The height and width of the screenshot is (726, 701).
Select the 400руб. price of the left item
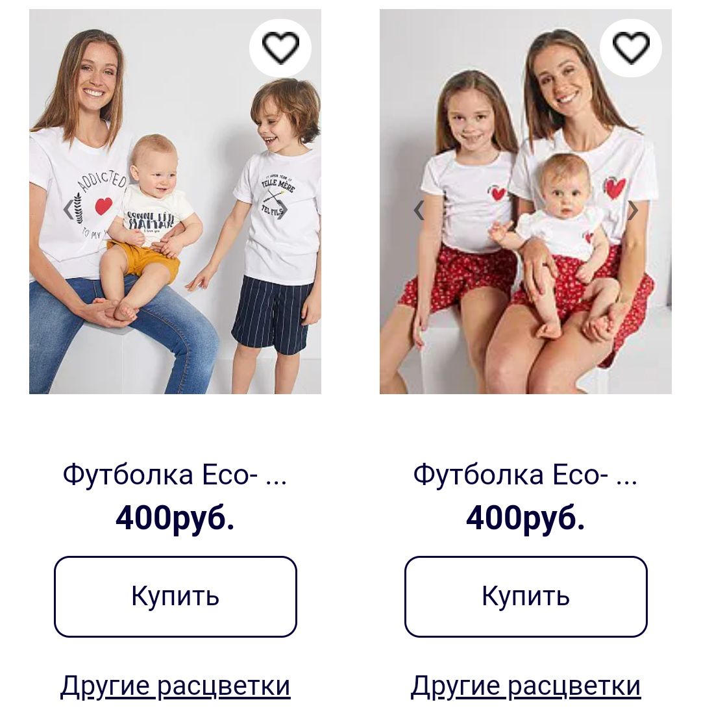click(x=175, y=518)
